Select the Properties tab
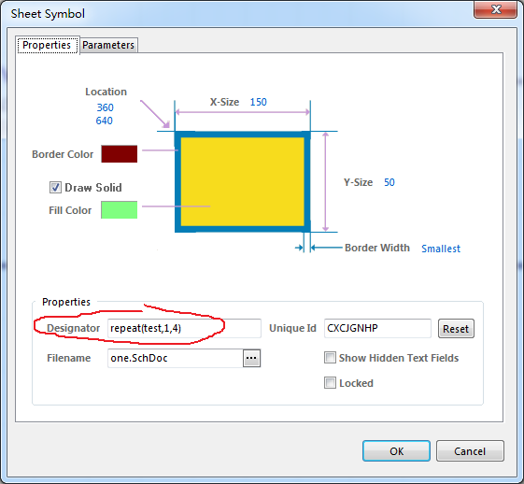 pyautogui.click(x=47, y=45)
